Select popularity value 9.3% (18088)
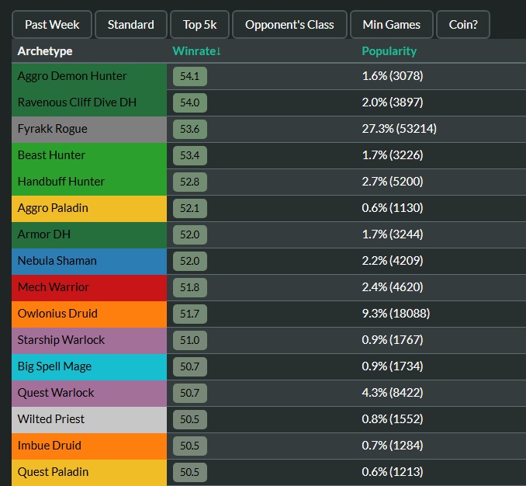This screenshot has height=486, width=526. (396, 314)
